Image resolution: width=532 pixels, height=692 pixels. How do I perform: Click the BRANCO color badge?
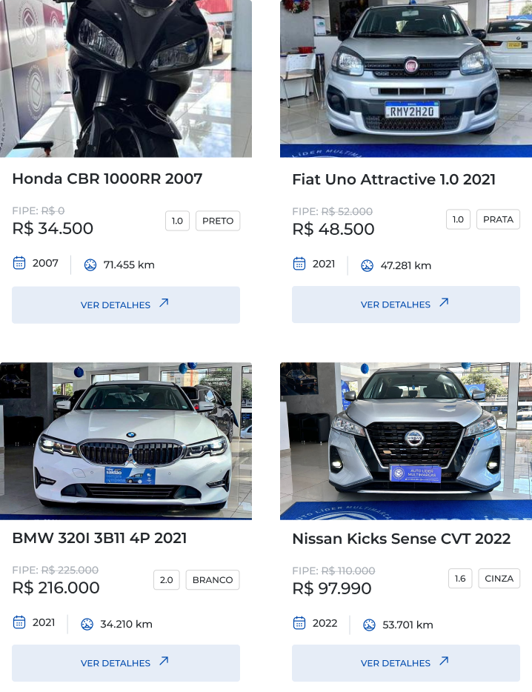[213, 580]
